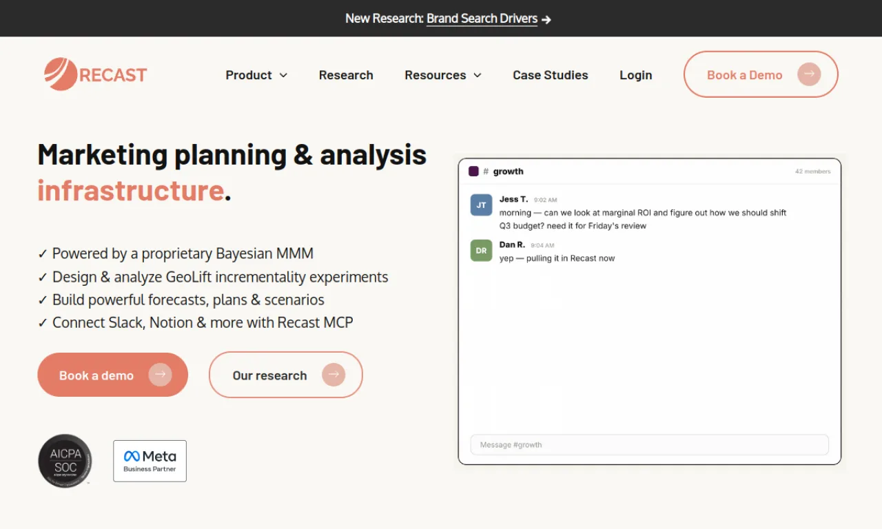
Task: Open the Research nav item
Action: coord(346,75)
